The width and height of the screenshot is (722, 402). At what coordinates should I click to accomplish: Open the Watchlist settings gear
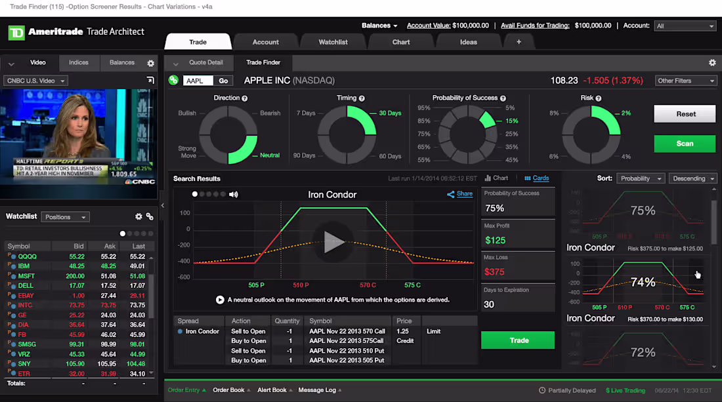138,216
